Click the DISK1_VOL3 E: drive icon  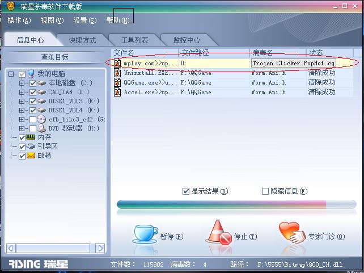(41, 101)
